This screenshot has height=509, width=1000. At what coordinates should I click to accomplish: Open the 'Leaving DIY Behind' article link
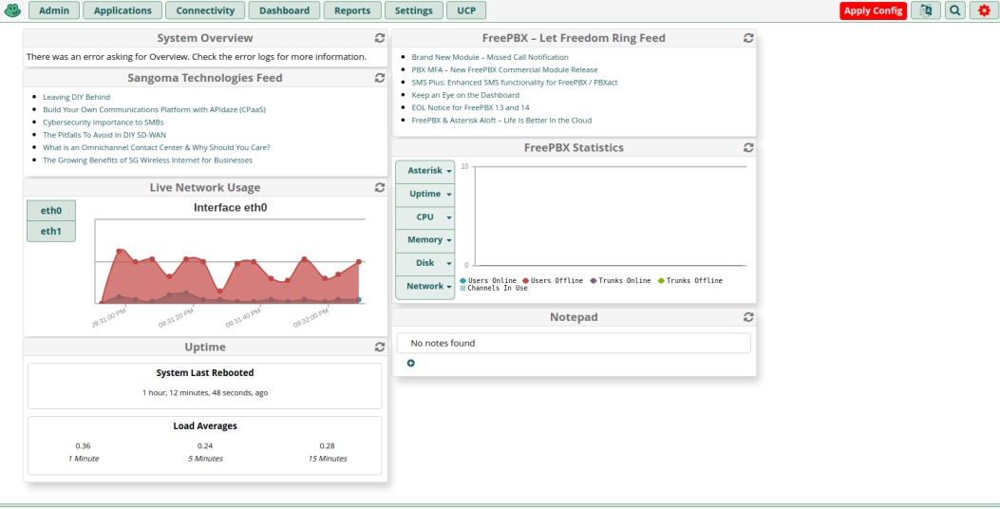coord(76,97)
